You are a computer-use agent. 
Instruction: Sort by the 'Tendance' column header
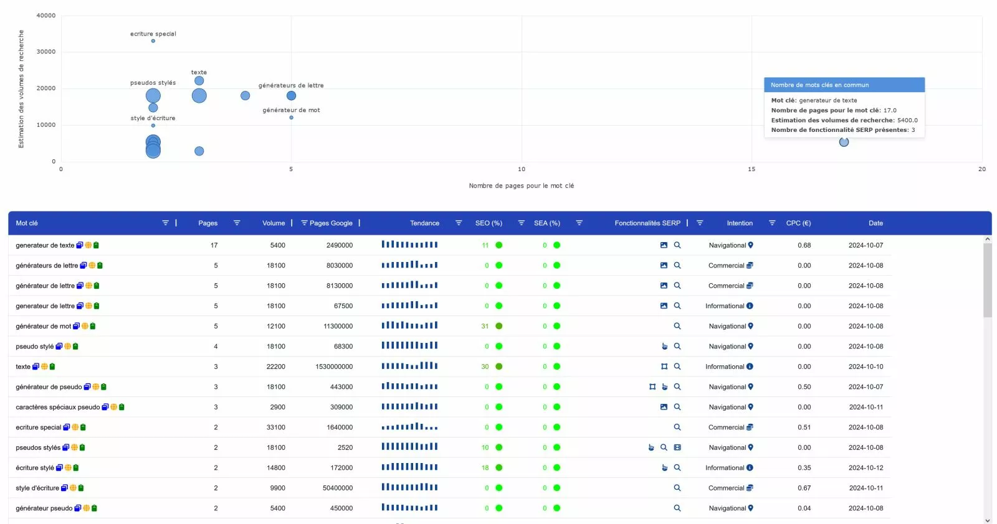424,223
